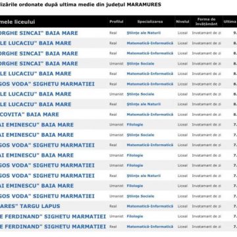Click the 'Specializarea' column header
The image size is (237, 237).
pyautogui.click(x=150, y=22)
